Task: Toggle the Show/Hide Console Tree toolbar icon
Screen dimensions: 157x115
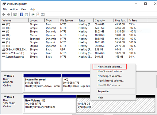Action: [x=15, y=15]
